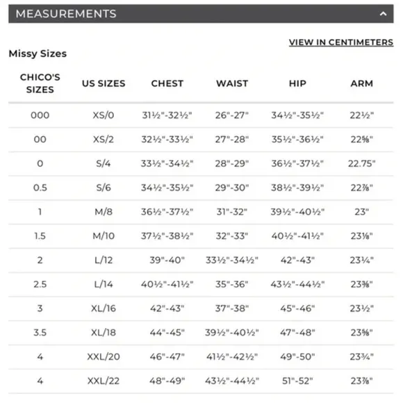Select the XS/2 size cell
Viewport: 403px width, 403px height.
[104, 139]
